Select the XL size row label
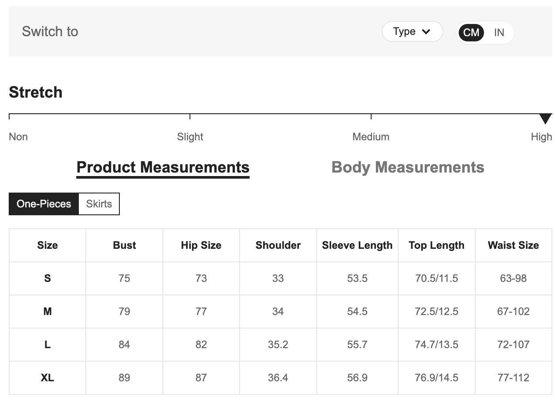The height and width of the screenshot is (400, 555). click(x=47, y=378)
